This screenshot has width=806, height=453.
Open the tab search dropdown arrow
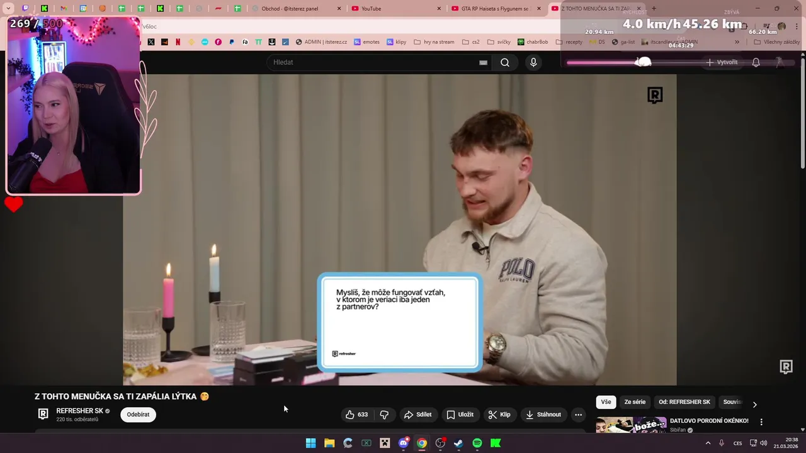click(8, 8)
